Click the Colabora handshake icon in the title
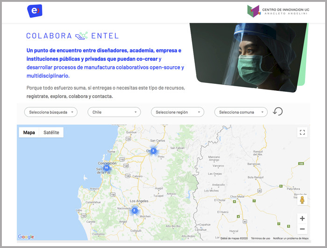The height and width of the screenshot is (248, 327). [x=81, y=35]
